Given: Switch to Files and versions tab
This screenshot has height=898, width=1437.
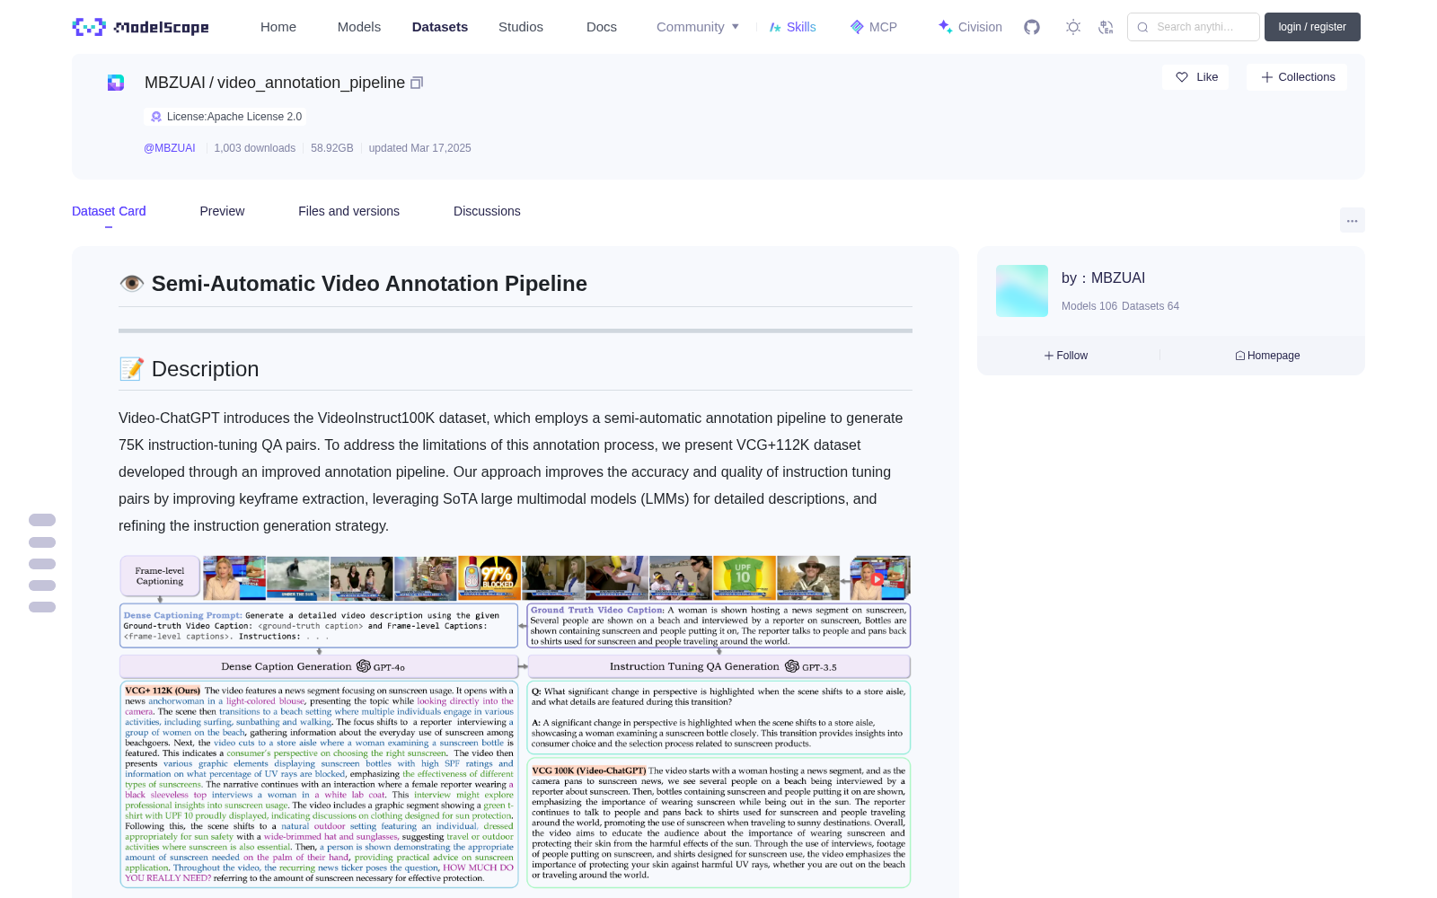Looking at the screenshot, I should click(x=348, y=211).
